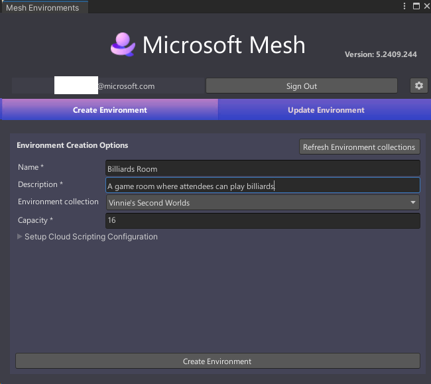Click the dropdown arrow for Vinnie's Second Worlds
This screenshot has width=431, height=384.
(x=413, y=202)
